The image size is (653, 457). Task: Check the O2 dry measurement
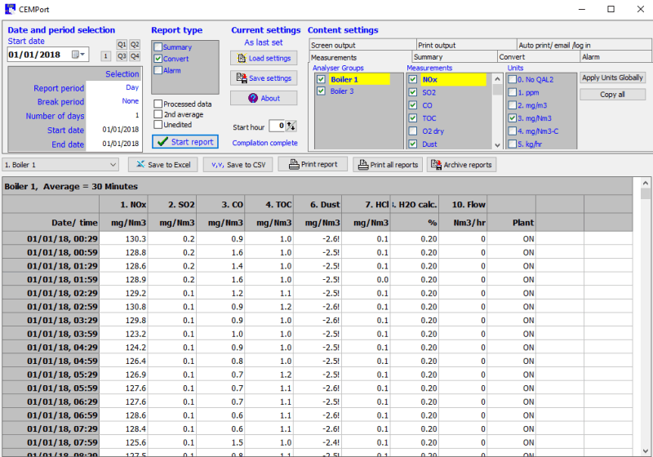point(413,131)
